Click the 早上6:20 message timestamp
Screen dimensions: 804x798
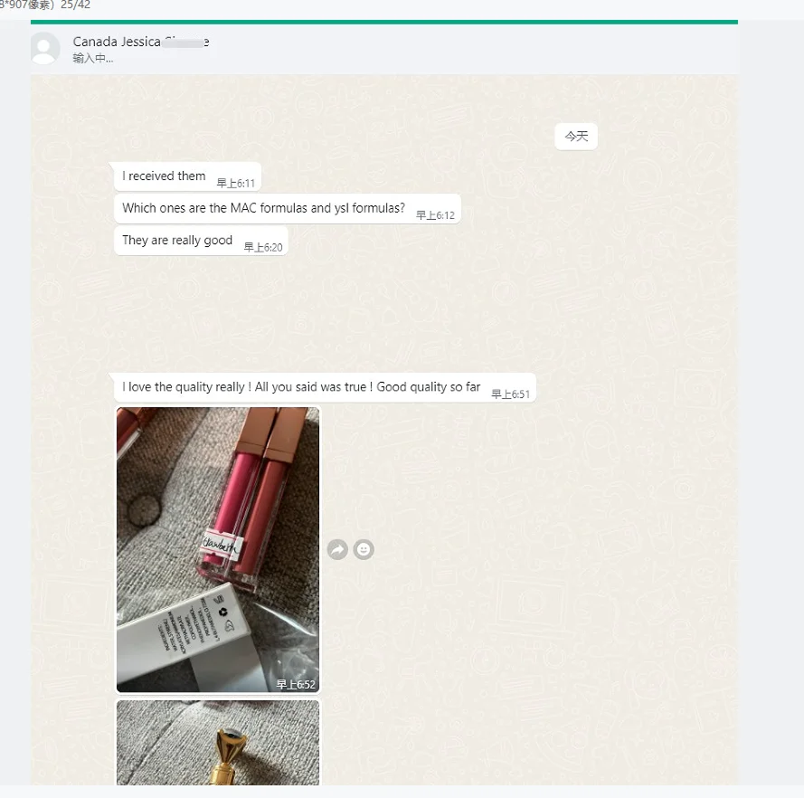click(263, 247)
